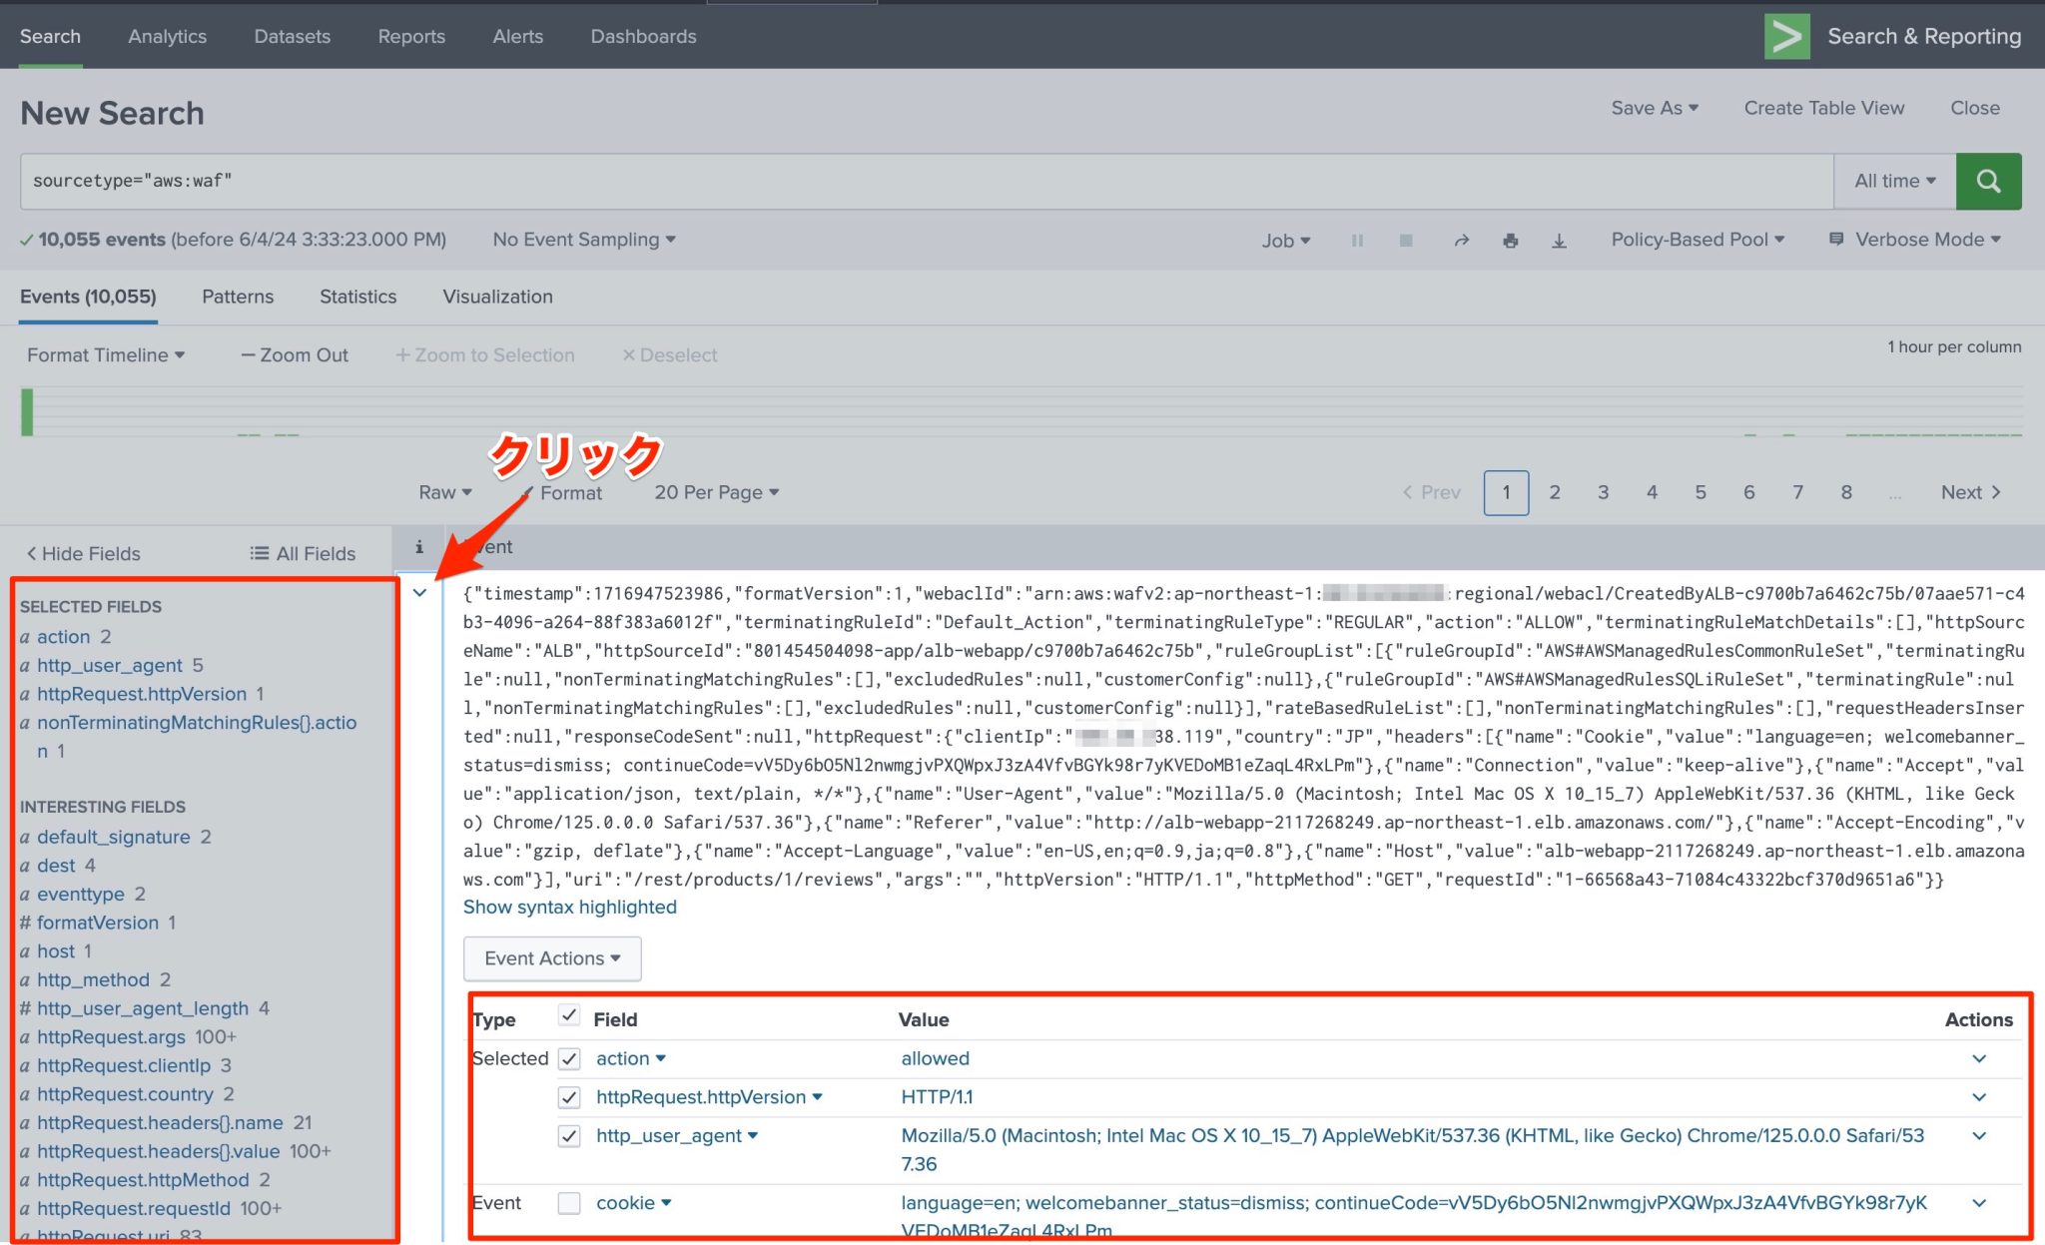Print the search results

click(1510, 240)
